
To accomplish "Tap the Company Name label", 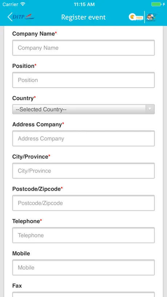I will (x=33, y=34).
